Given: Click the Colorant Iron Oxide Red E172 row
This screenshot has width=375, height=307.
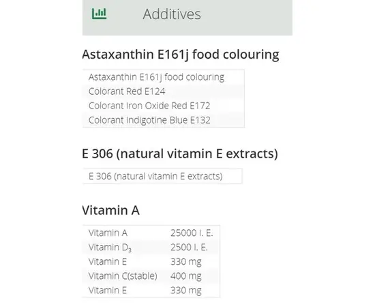Looking at the screenshot, I should click(164, 106).
